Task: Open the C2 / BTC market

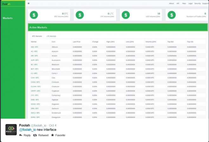Action: coord(34,73)
